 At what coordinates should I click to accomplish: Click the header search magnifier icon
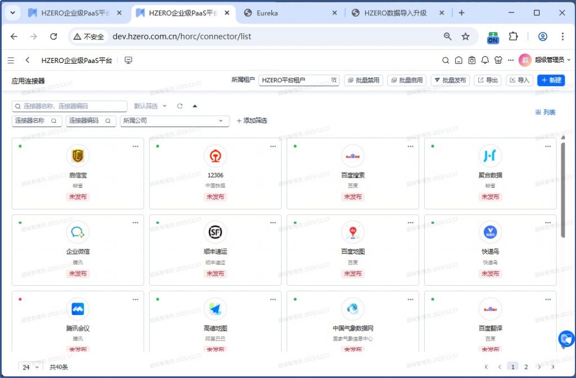tap(445, 60)
